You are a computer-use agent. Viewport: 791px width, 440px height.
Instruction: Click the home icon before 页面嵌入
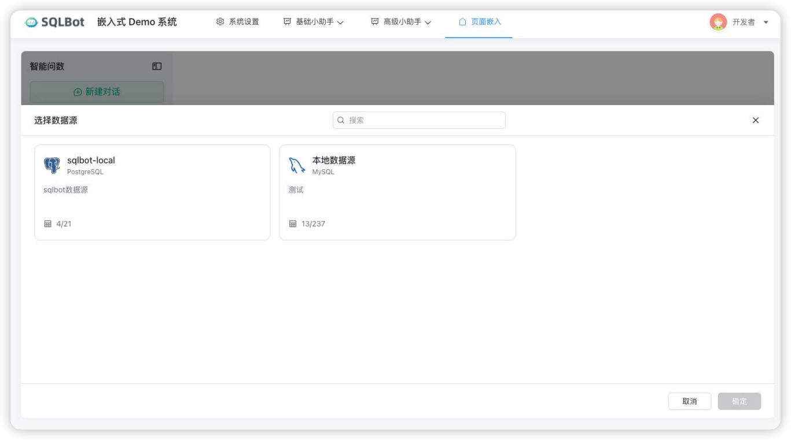pyautogui.click(x=462, y=21)
